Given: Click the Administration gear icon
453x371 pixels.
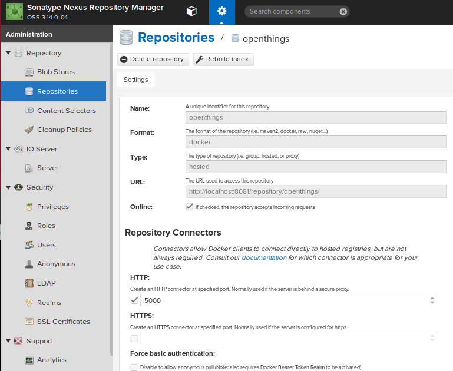Looking at the screenshot, I should click(x=222, y=12).
